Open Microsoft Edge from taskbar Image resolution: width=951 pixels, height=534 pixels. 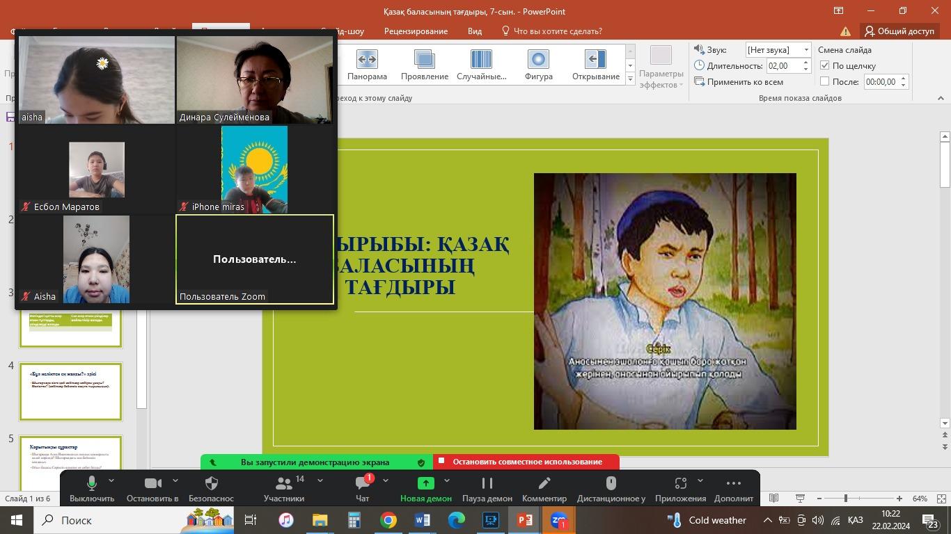[457, 520]
